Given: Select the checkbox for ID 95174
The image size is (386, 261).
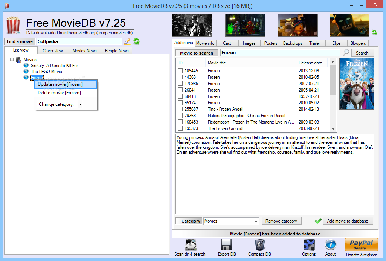Looking at the screenshot, I should point(180,103).
